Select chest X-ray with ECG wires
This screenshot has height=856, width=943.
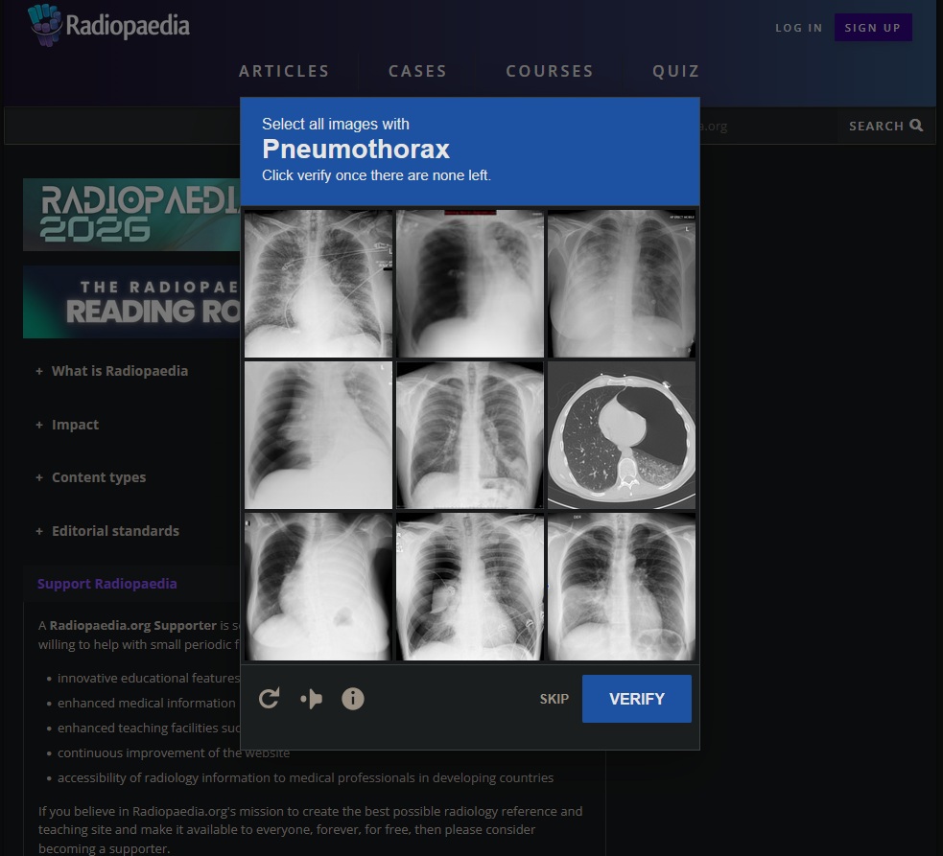coord(318,284)
